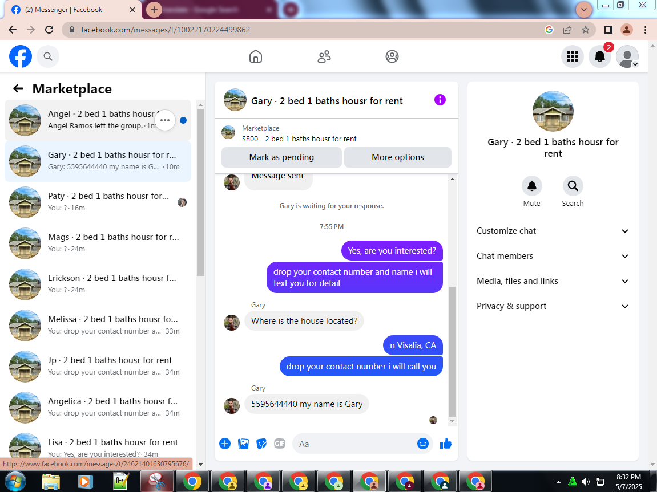Screen dimensions: 657x492
Task: Click the share page icon in address bar
Action: coord(567,30)
